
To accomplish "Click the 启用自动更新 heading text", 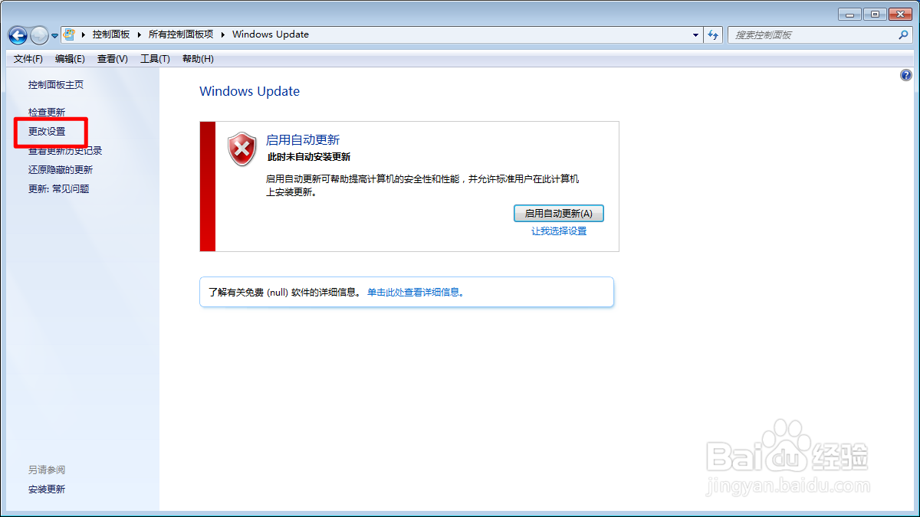I will click(x=303, y=140).
